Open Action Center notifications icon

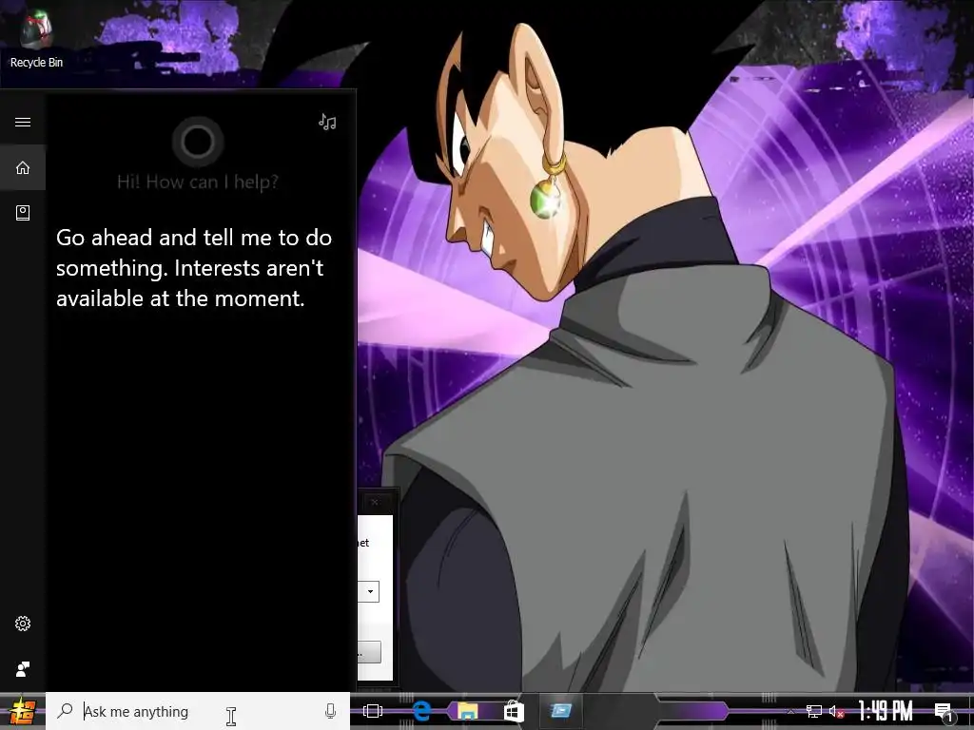click(x=944, y=711)
